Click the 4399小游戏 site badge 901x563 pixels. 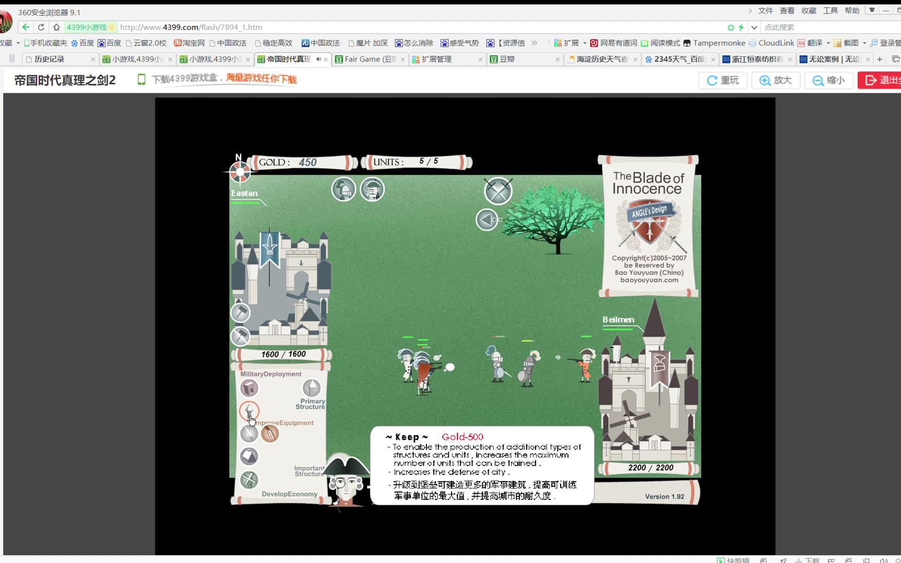91,27
